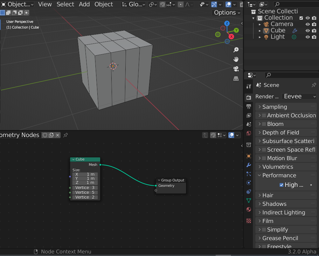
Task: Toggle fake user shield on Geometry Nodes
Action: click(45, 135)
